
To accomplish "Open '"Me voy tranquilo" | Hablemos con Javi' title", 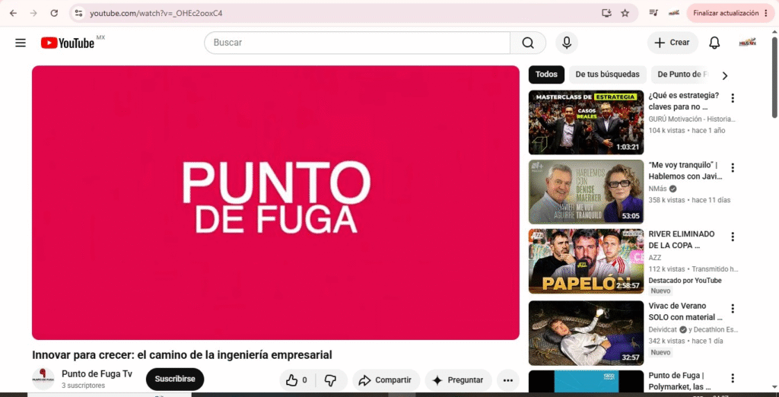I will (x=685, y=170).
